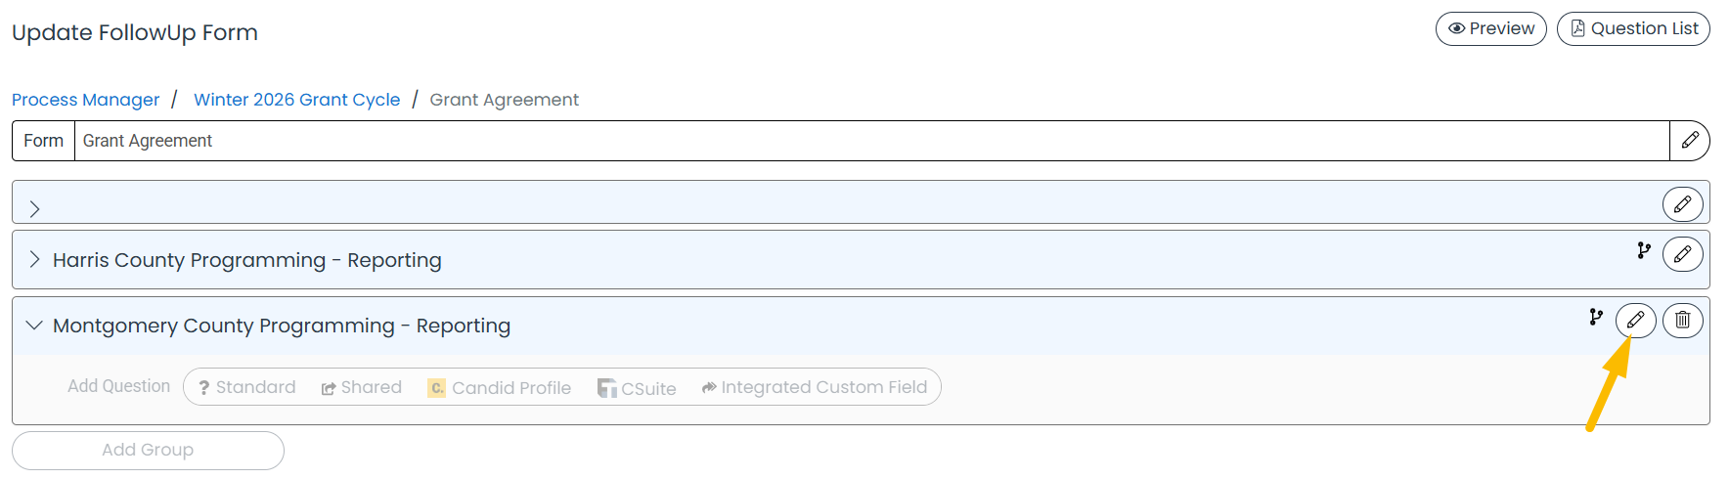Add a Standard question

(247, 387)
